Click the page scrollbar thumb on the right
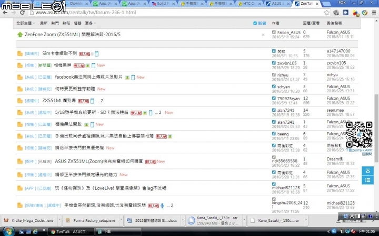This screenshot has width=379, height=236. tap(376, 128)
